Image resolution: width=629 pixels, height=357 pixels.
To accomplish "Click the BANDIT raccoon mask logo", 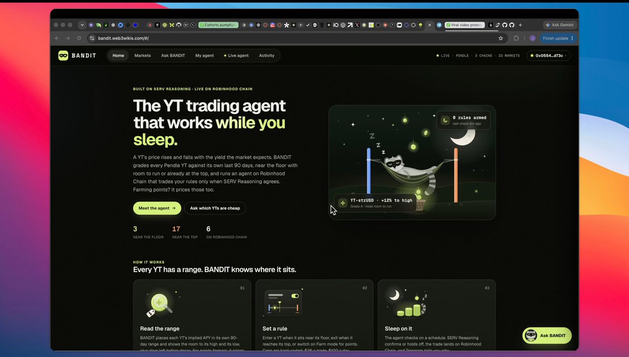I will click(63, 56).
